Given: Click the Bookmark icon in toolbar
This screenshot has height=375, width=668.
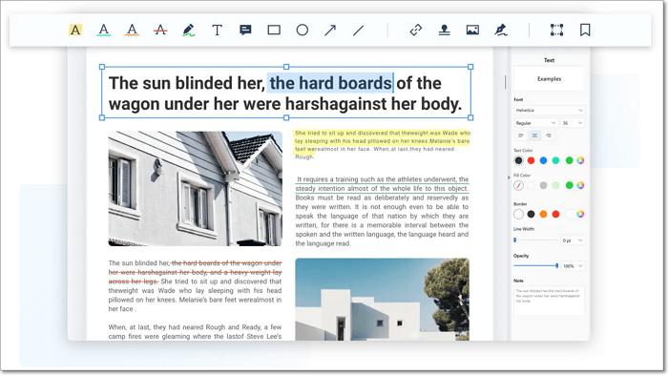Looking at the screenshot, I should tap(585, 30).
